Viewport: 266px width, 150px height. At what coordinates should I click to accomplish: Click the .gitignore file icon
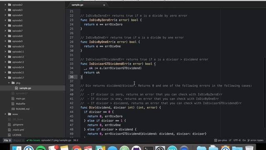(x=9, y=125)
